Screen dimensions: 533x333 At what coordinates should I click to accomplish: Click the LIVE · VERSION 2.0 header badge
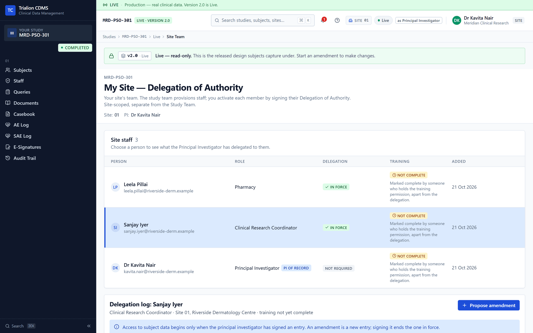tap(153, 20)
